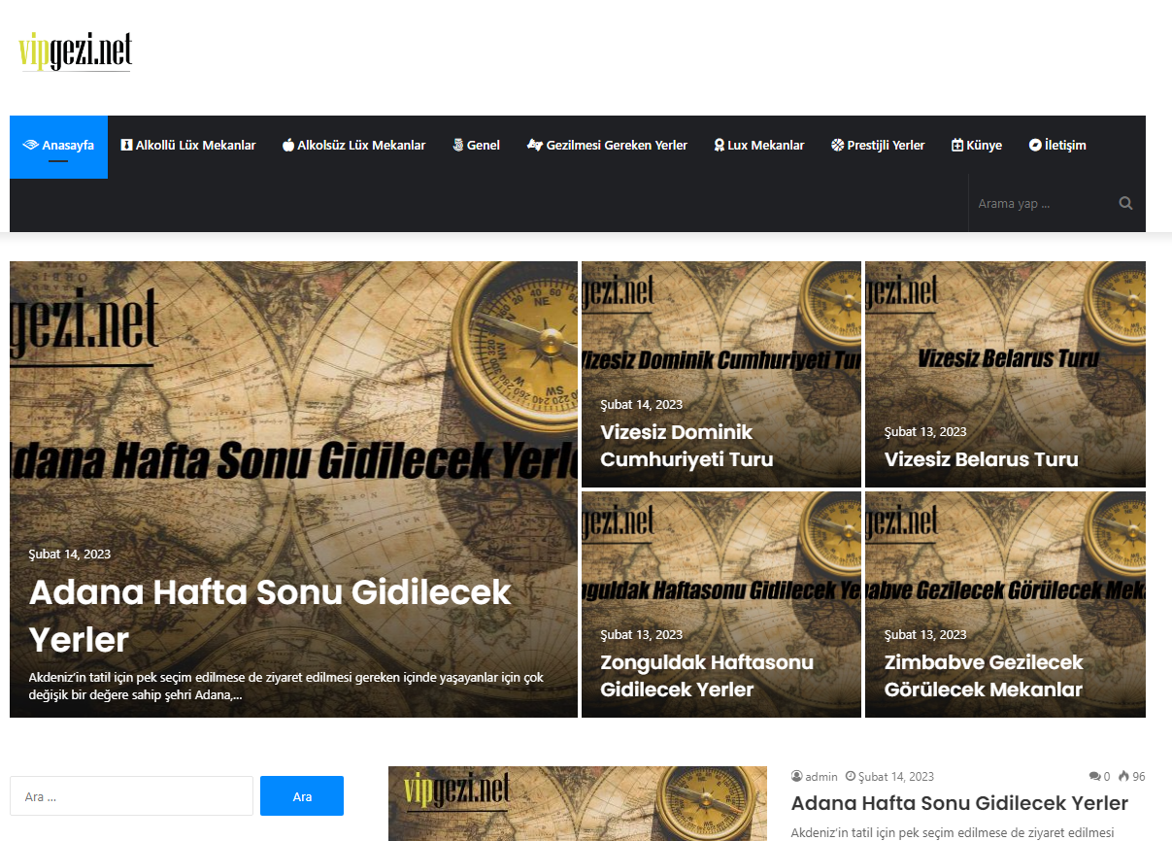Image resolution: width=1172 pixels, height=841 pixels.
Task: Click the Anasayfa icon in navbar
Action: click(x=31, y=146)
